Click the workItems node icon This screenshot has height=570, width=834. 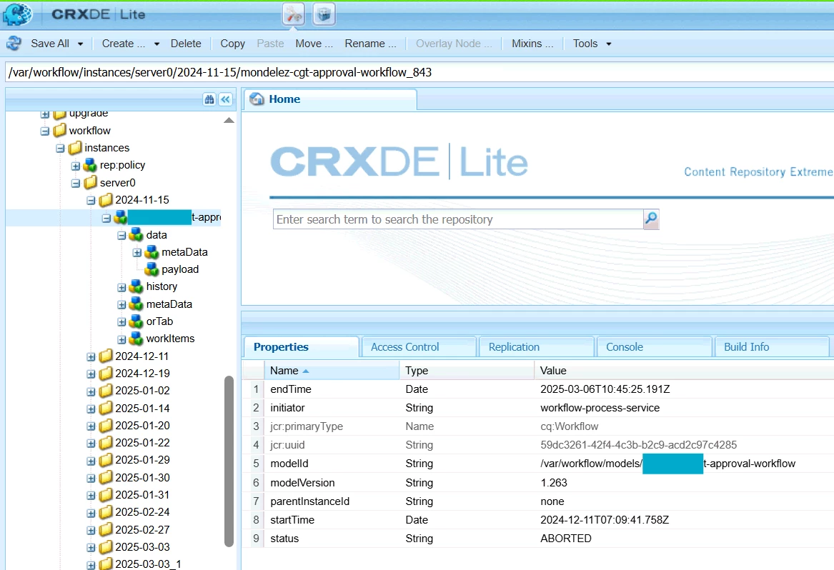point(136,339)
